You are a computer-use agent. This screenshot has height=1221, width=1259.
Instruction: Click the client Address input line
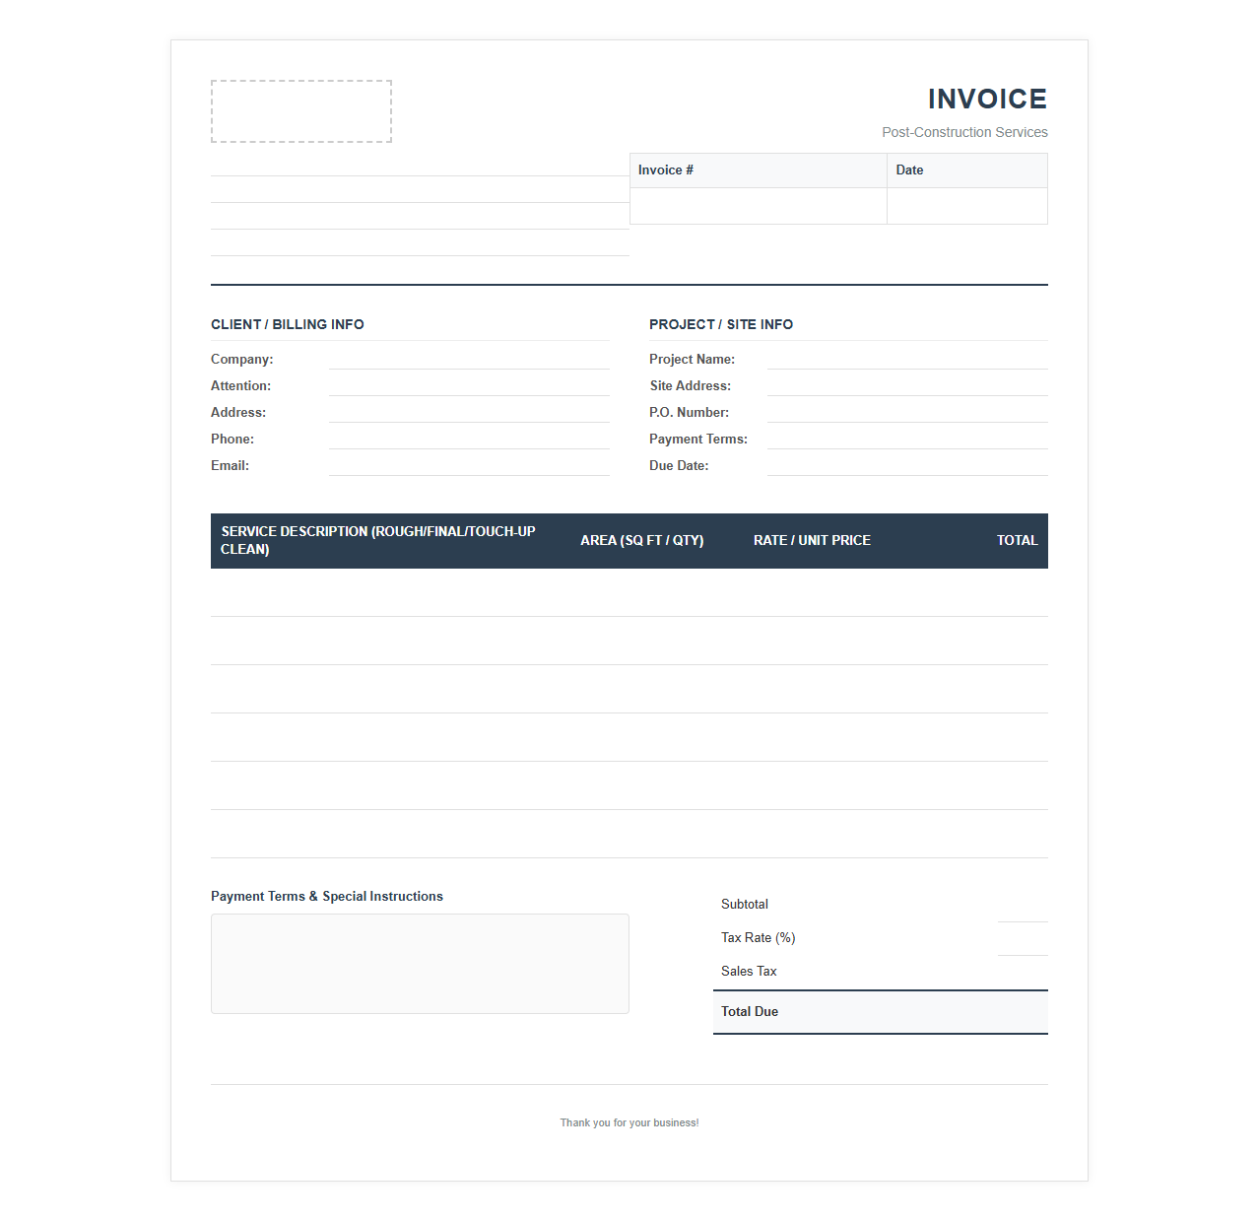(469, 412)
